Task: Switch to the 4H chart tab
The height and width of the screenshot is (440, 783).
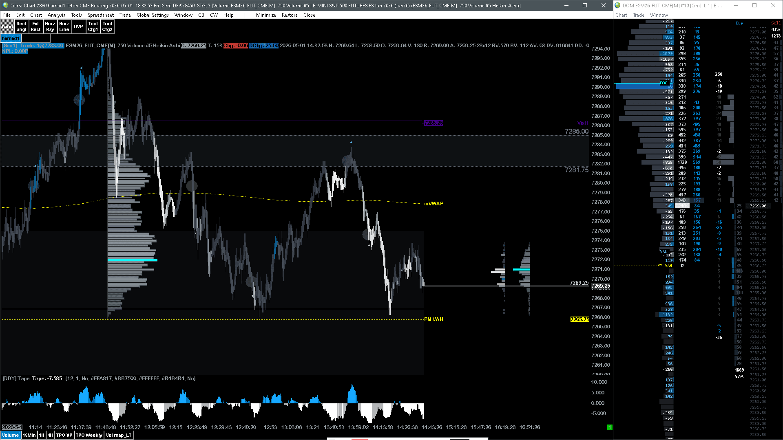Action: point(50,435)
